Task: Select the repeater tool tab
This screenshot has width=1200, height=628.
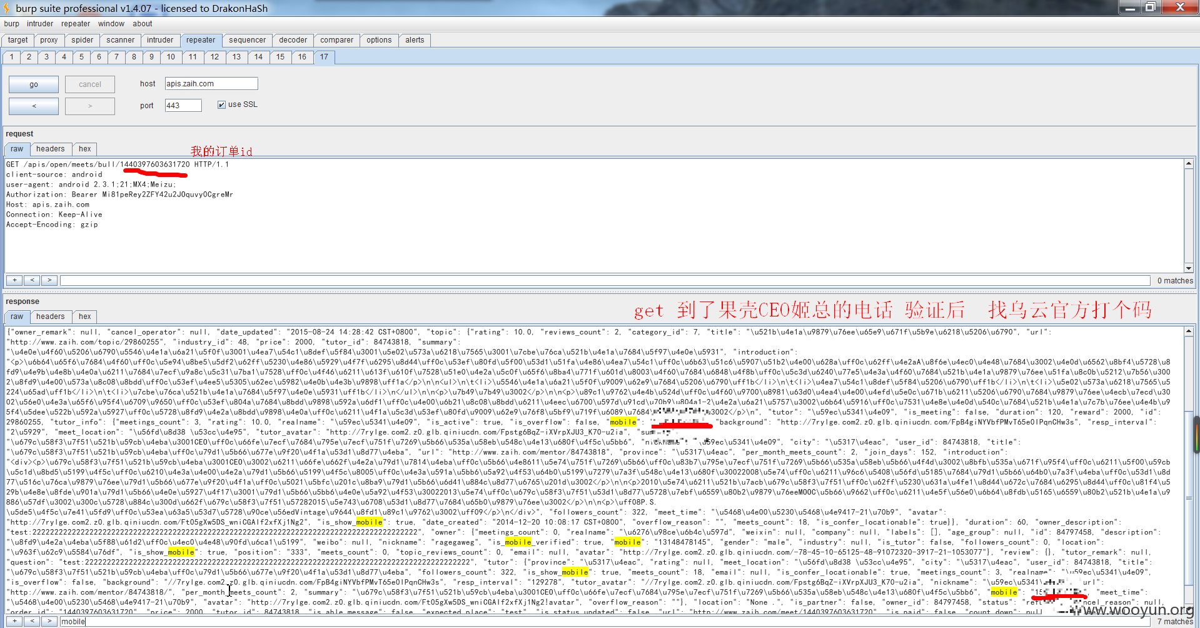Action: click(x=201, y=40)
